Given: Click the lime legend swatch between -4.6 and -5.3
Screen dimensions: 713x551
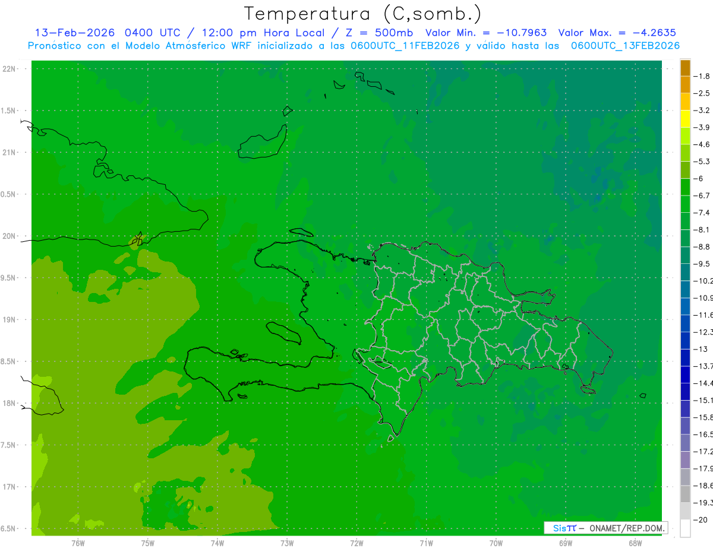Looking at the screenshot, I should coord(685,153).
